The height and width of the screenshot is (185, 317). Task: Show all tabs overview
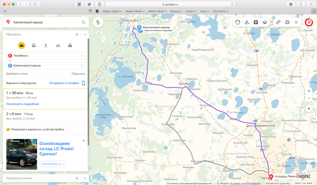pos(311,4)
